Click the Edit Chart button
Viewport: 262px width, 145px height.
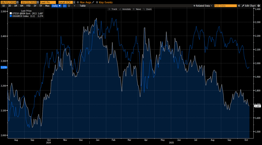(x=248, y=6)
